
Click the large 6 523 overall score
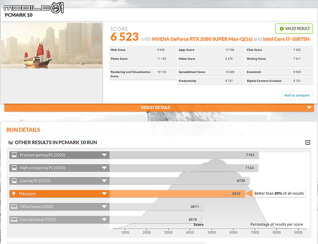pos(125,37)
